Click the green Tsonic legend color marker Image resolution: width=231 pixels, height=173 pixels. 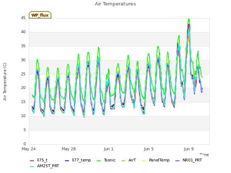[x=99, y=161]
